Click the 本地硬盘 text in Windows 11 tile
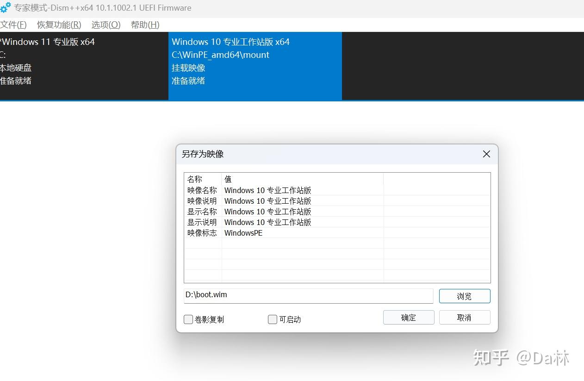584x381 pixels. (16, 68)
